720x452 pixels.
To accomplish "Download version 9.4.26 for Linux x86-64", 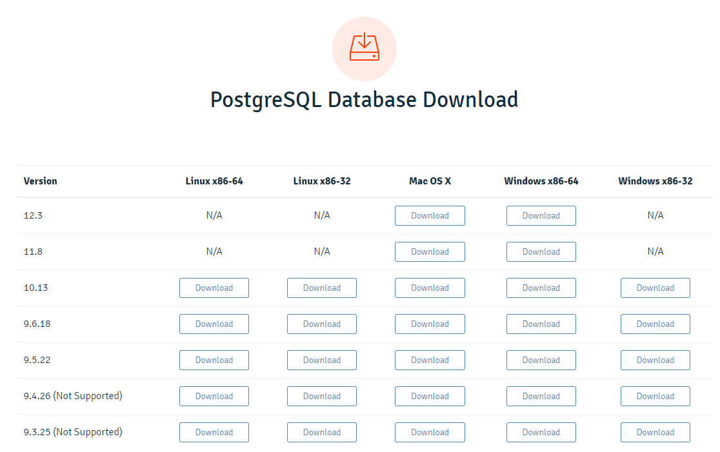I will 214,396.
